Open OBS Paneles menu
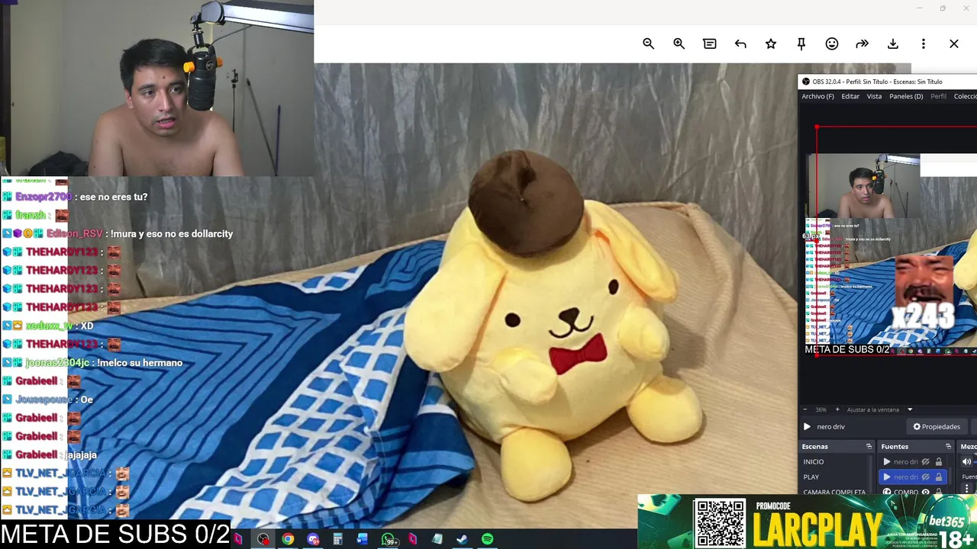The height and width of the screenshot is (549, 977). coord(906,96)
